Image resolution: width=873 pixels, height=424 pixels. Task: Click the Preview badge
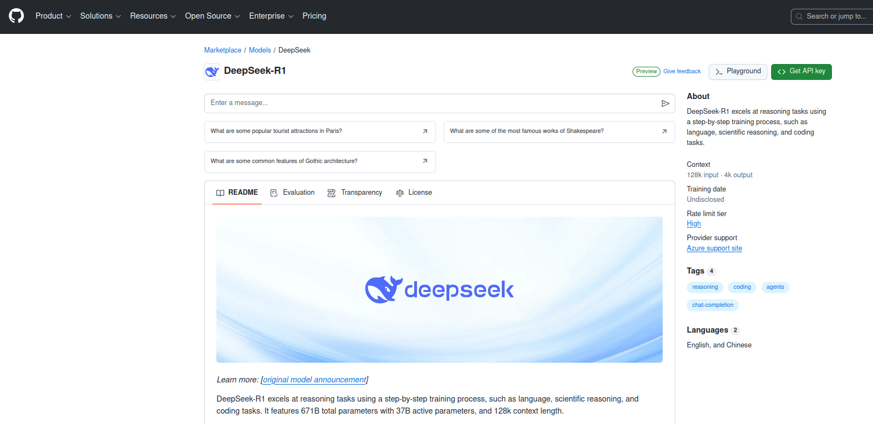(646, 72)
